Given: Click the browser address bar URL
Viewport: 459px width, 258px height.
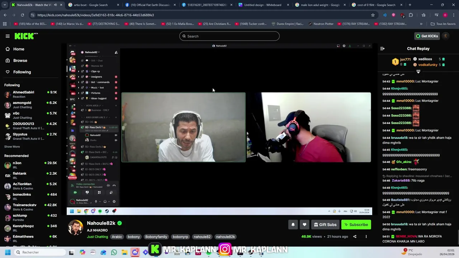Looking at the screenshot, I should tap(95, 15).
